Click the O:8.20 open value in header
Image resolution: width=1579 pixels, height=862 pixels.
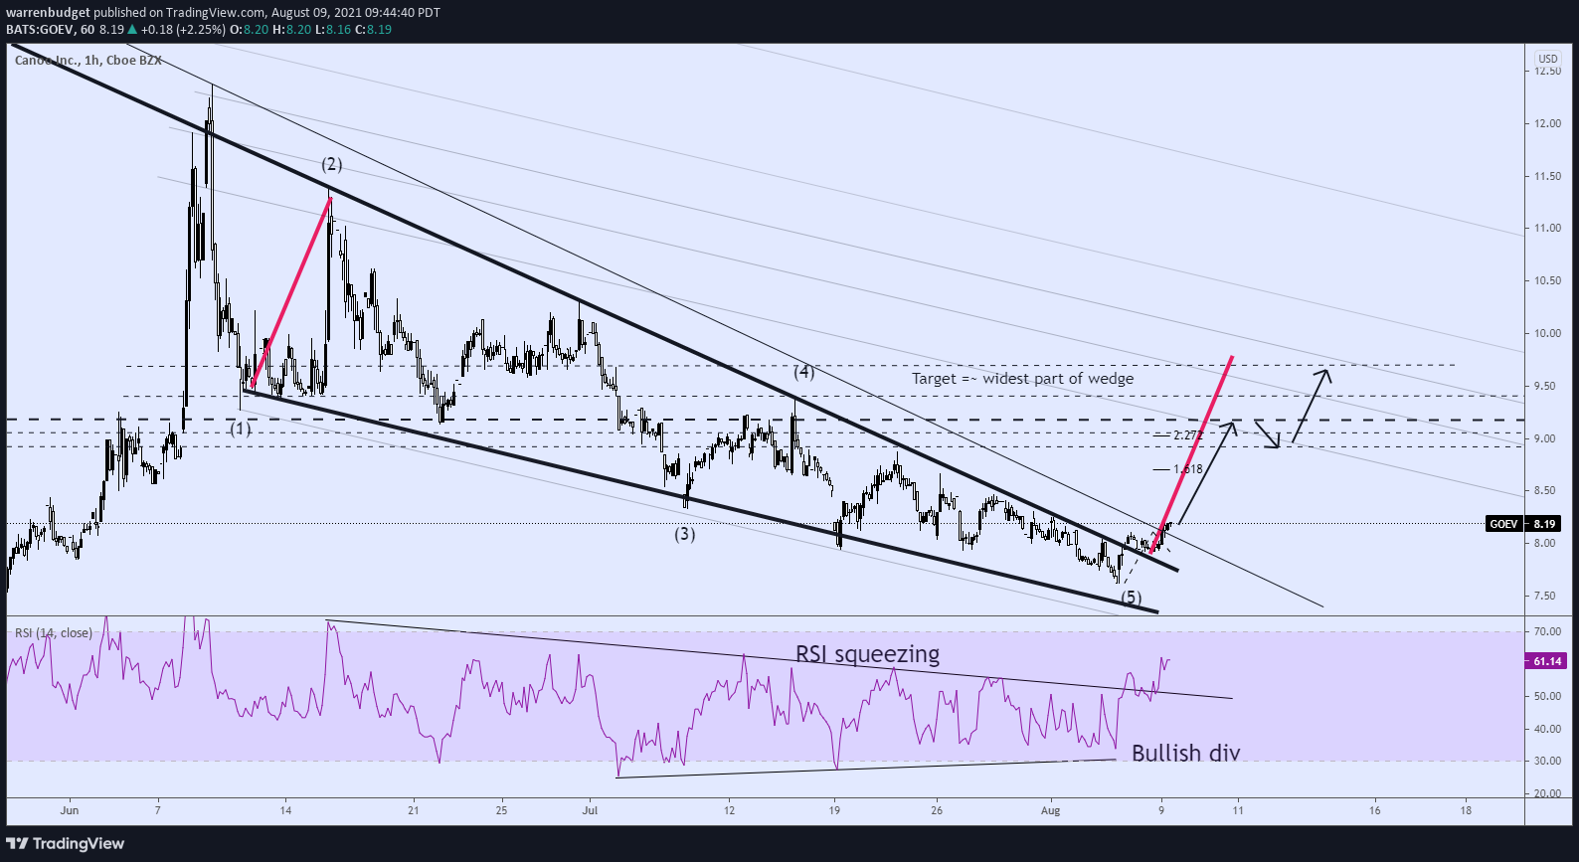pos(249,29)
